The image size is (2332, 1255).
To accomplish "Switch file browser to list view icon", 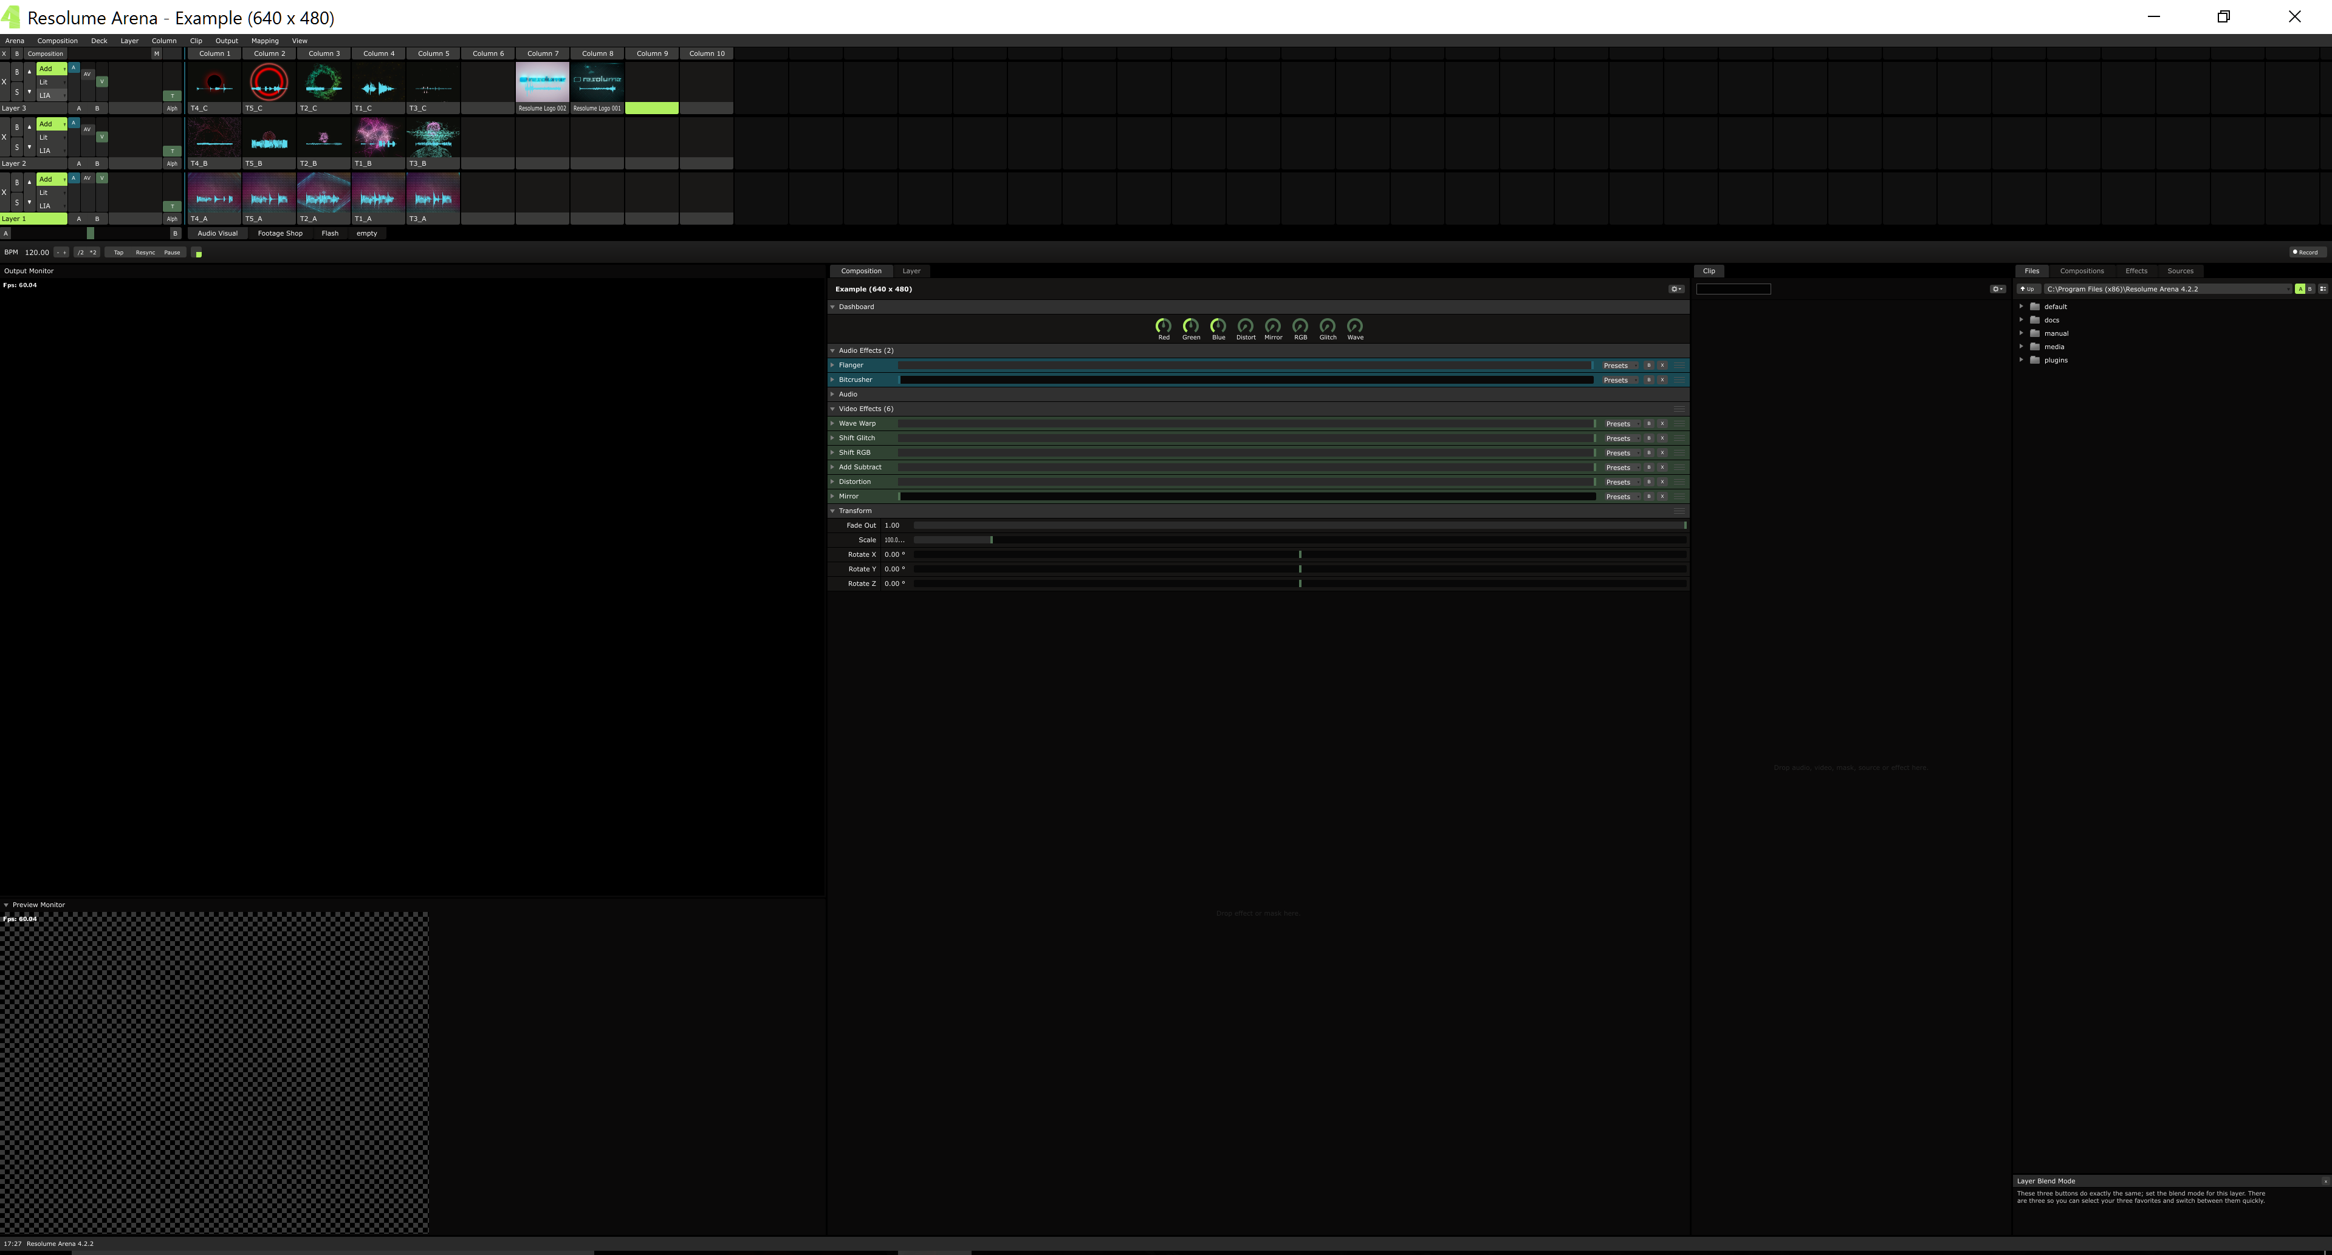I will click(2322, 290).
